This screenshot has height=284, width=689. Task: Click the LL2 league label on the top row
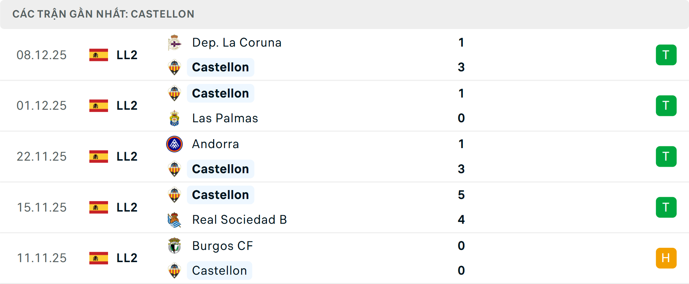tap(126, 55)
